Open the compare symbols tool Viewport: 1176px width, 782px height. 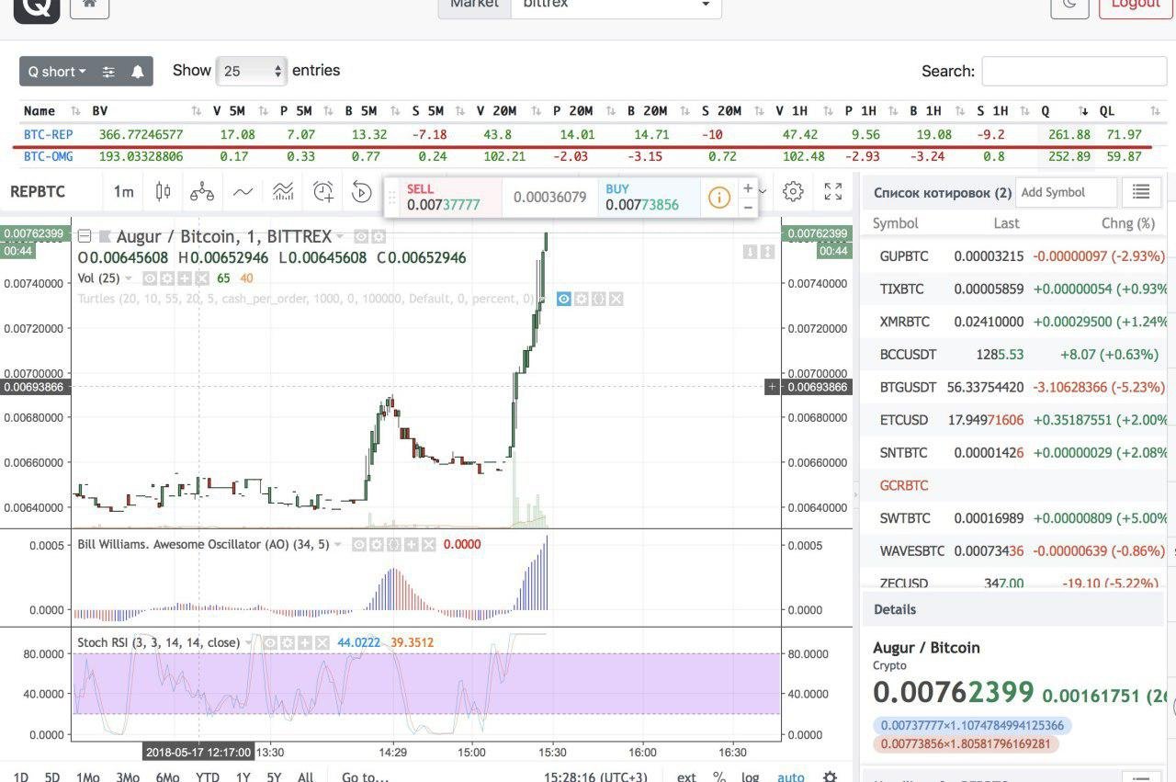(x=202, y=192)
